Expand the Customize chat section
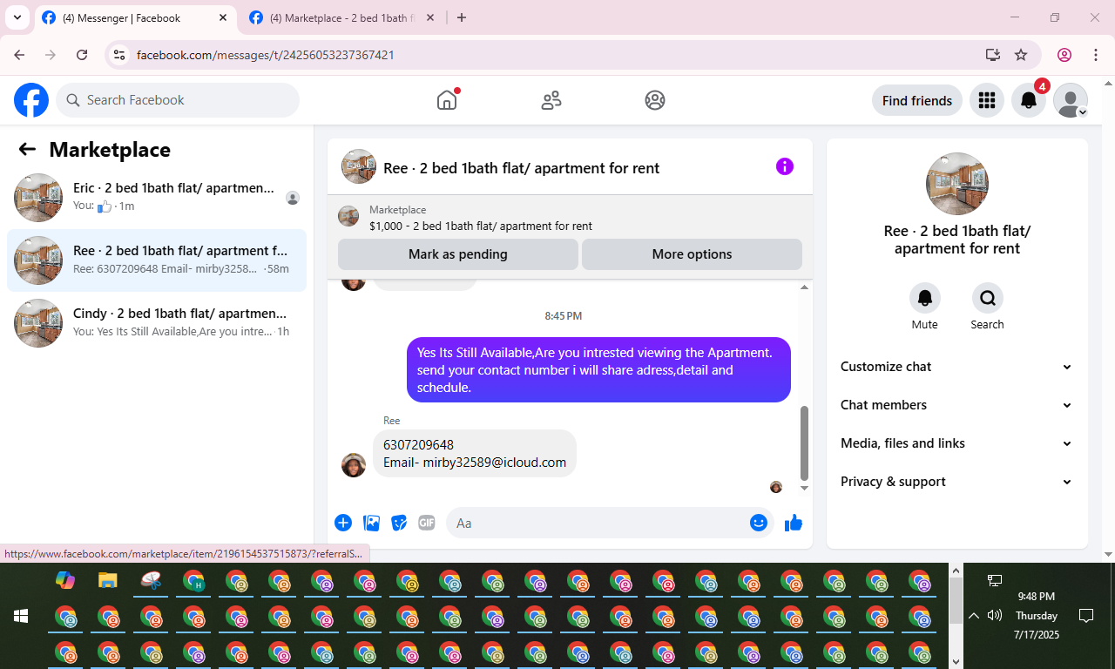The image size is (1115, 669). coord(956,367)
